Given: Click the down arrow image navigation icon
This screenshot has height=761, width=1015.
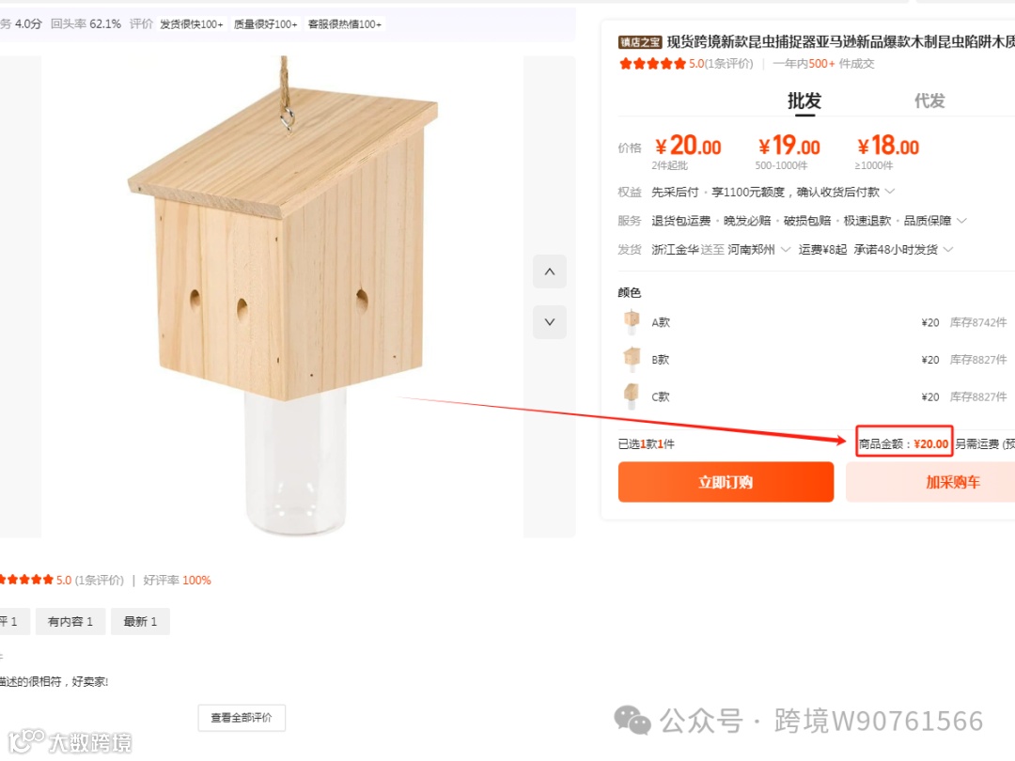Looking at the screenshot, I should pos(549,321).
